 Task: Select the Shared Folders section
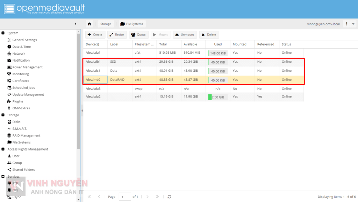[24, 170]
